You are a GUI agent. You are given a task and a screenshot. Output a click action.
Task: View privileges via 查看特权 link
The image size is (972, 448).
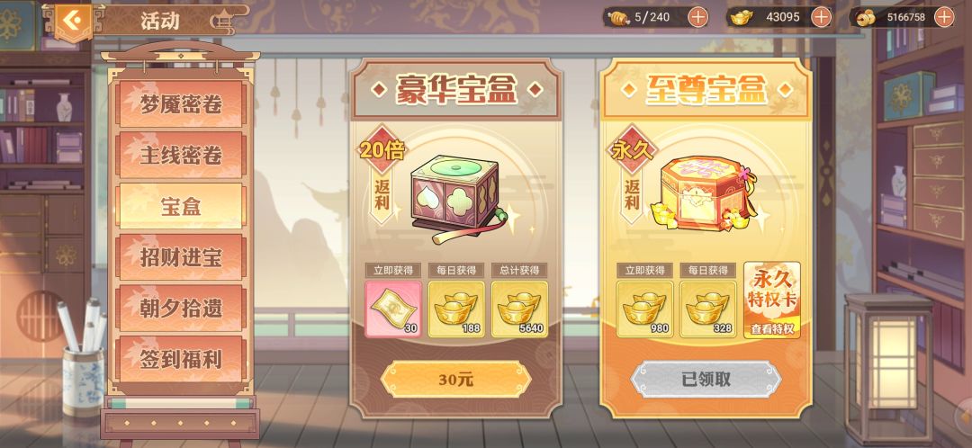(x=772, y=330)
